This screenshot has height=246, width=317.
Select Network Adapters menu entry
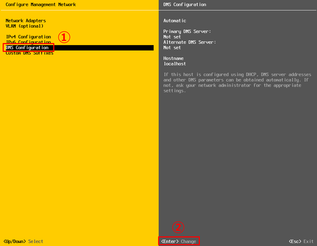point(26,21)
